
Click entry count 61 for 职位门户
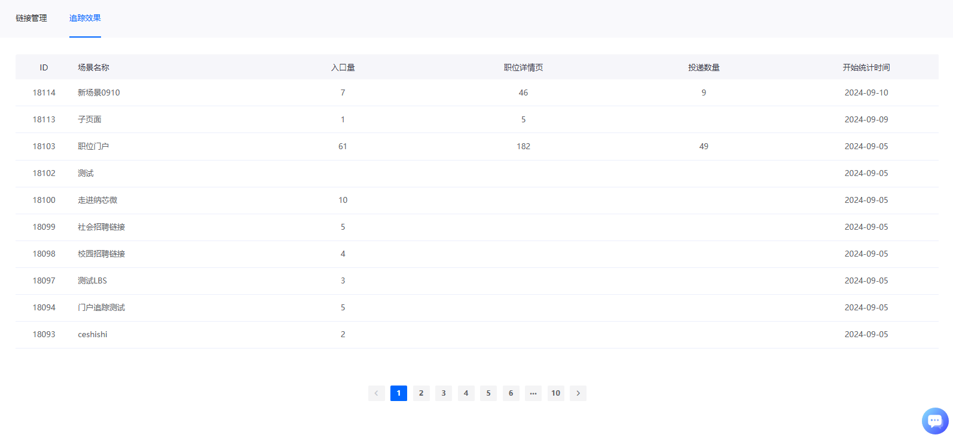343,146
